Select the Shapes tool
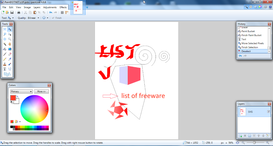Viewport: 273px width, 146px height. point(7,74)
